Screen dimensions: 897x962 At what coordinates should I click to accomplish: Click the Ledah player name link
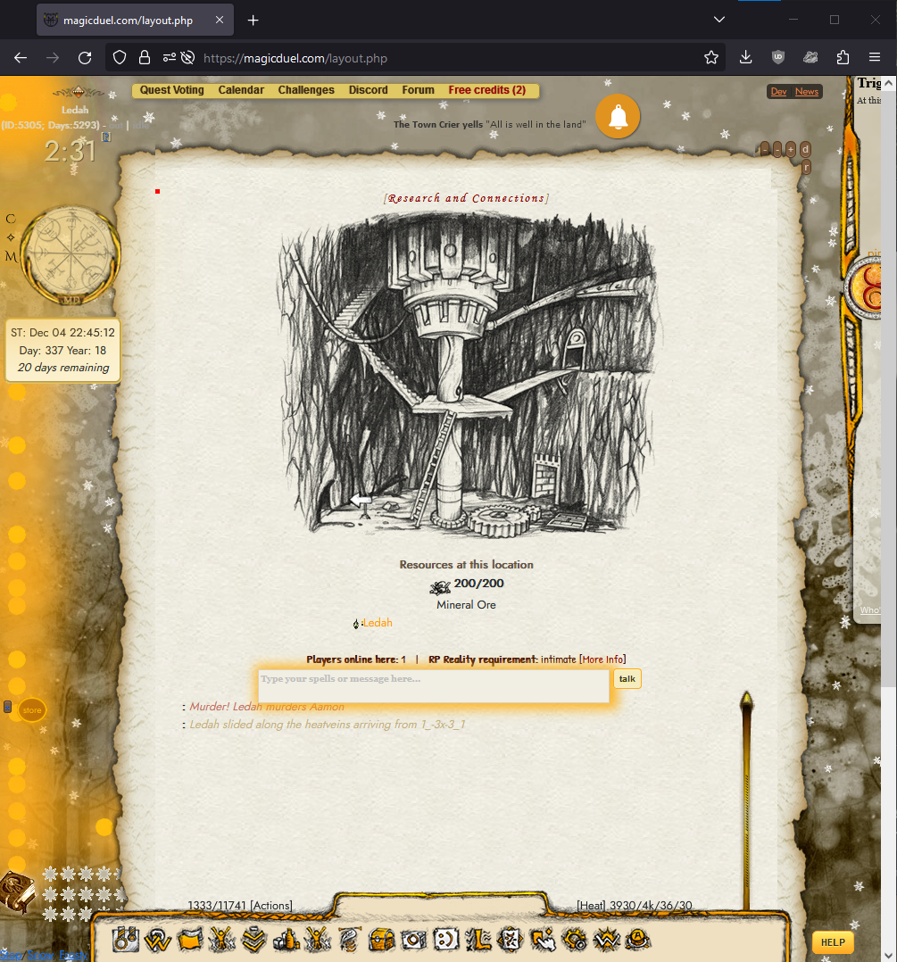coord(378,623)
